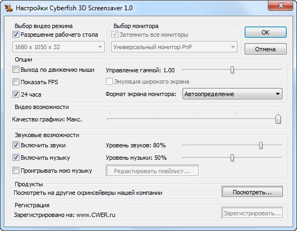Click the OK button
The image size is (297, 231).
265,32
